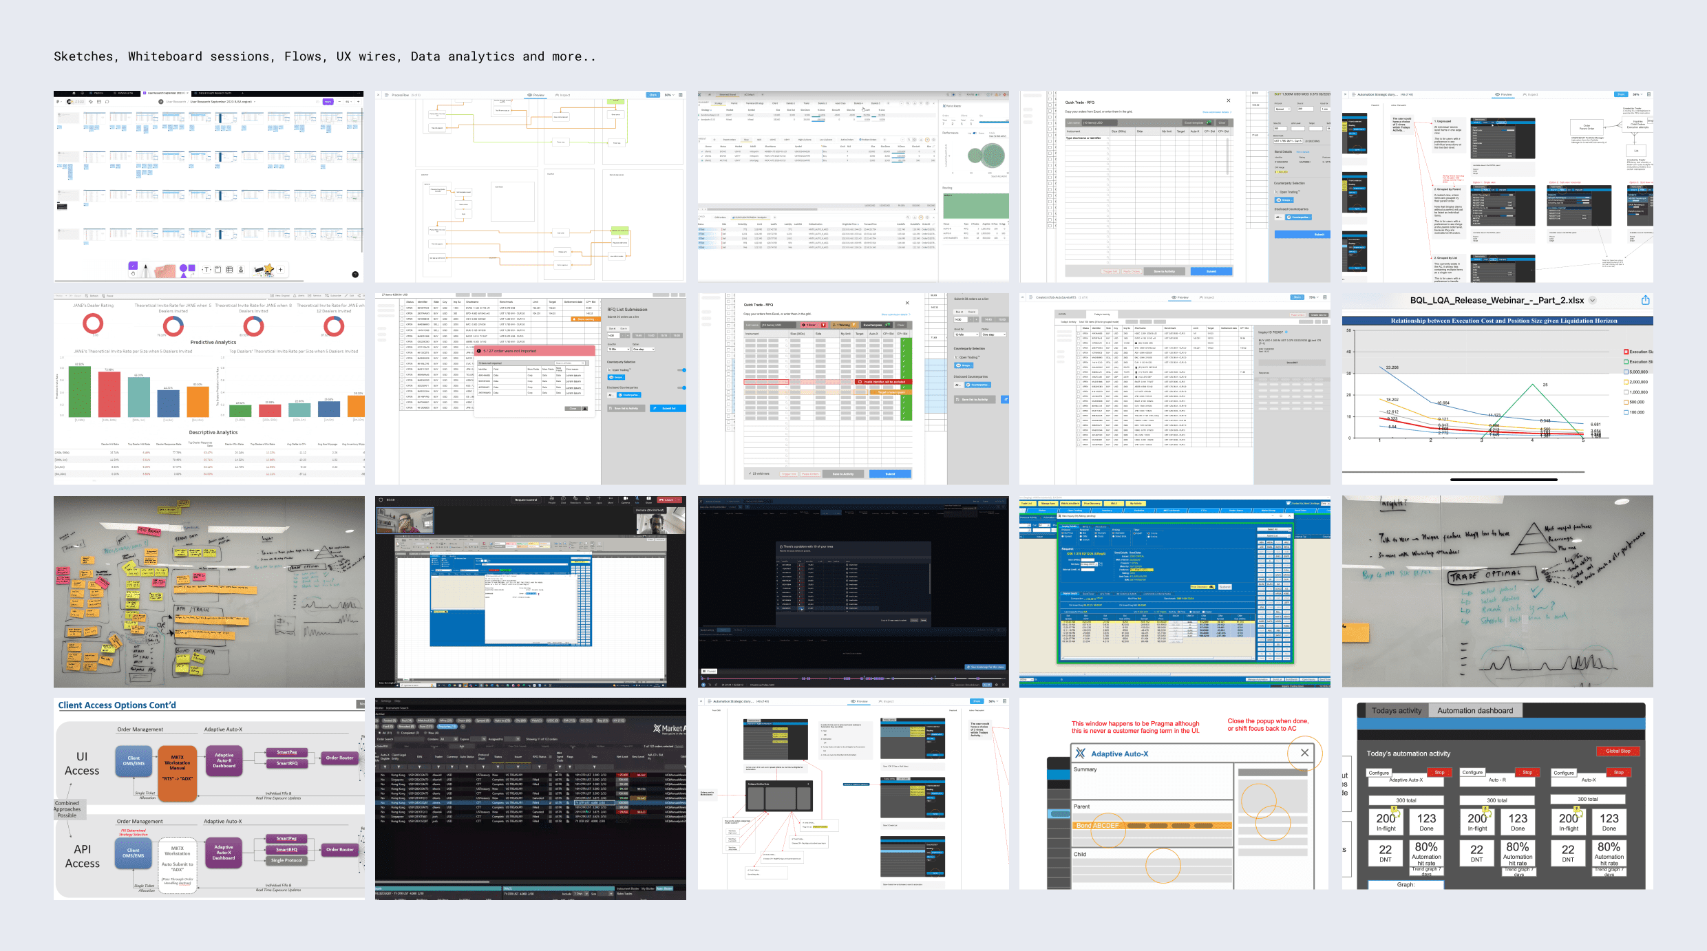Screen dimensions: 1707x951
Task: Click the play control under the dark video thumbnail
Action: click(703, 685)
